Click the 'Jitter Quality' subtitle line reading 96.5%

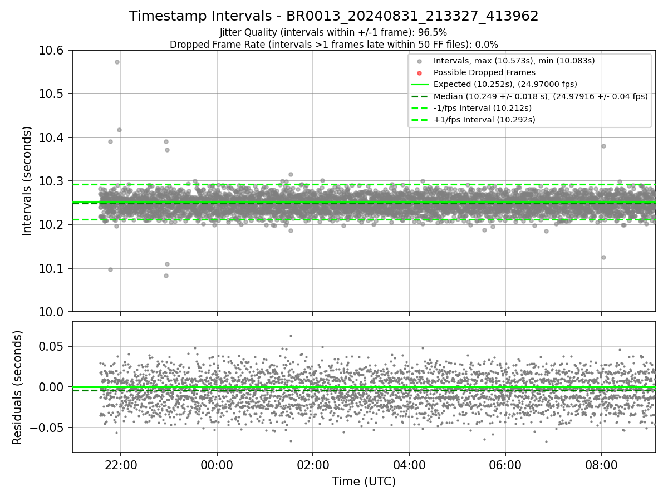[x=333, y=32]
